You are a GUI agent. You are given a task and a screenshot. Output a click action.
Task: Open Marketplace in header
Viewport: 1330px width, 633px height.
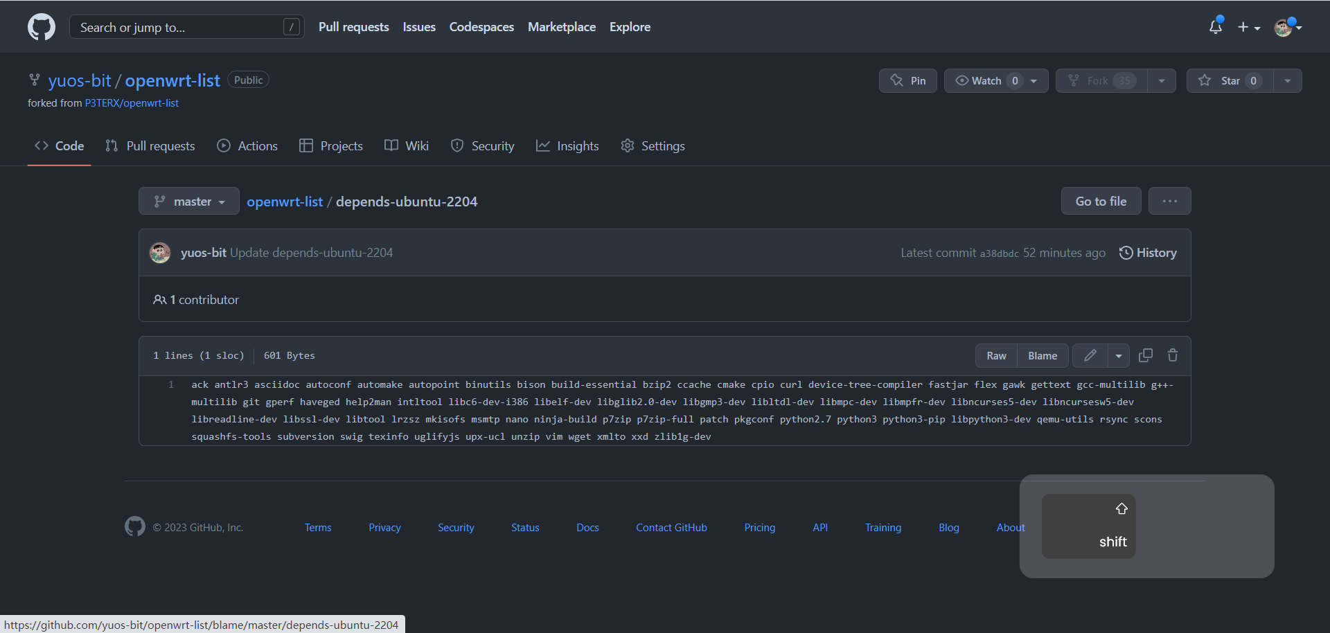562,27
